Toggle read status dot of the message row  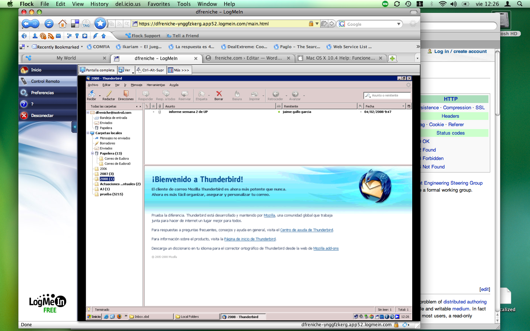279,112
